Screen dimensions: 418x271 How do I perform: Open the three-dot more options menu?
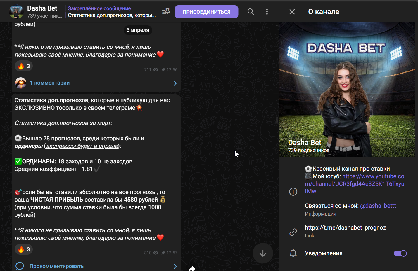(x=267, y=12)
